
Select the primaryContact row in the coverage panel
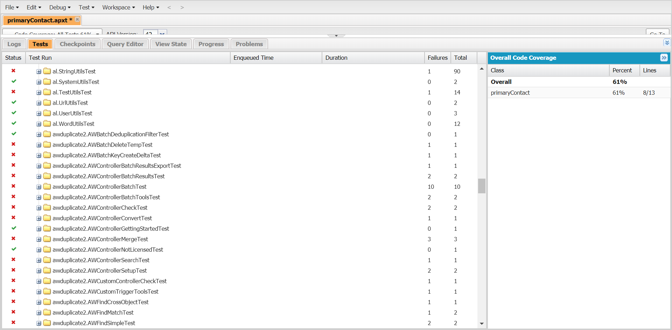coord(510,93)
